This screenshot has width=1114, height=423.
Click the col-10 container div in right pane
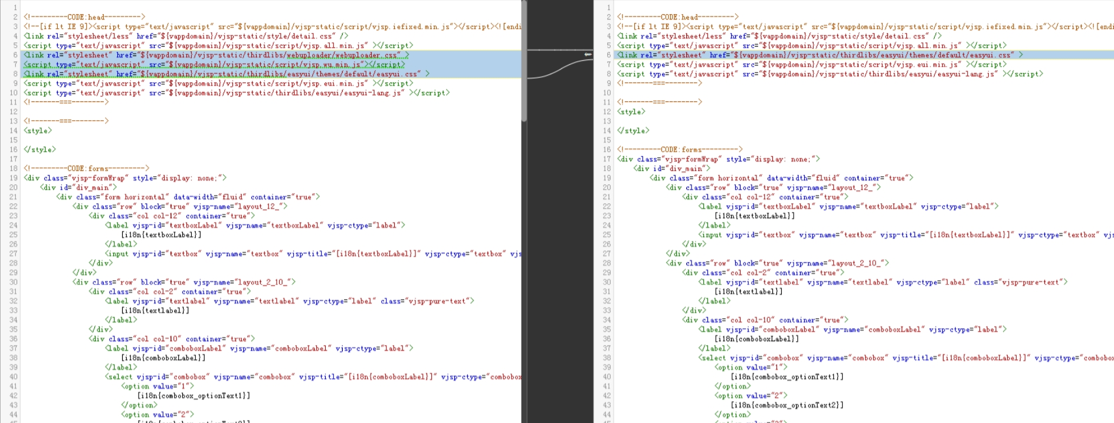tap(765, 320)
